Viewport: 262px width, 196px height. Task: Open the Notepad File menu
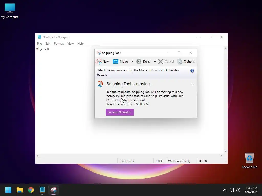39,43
